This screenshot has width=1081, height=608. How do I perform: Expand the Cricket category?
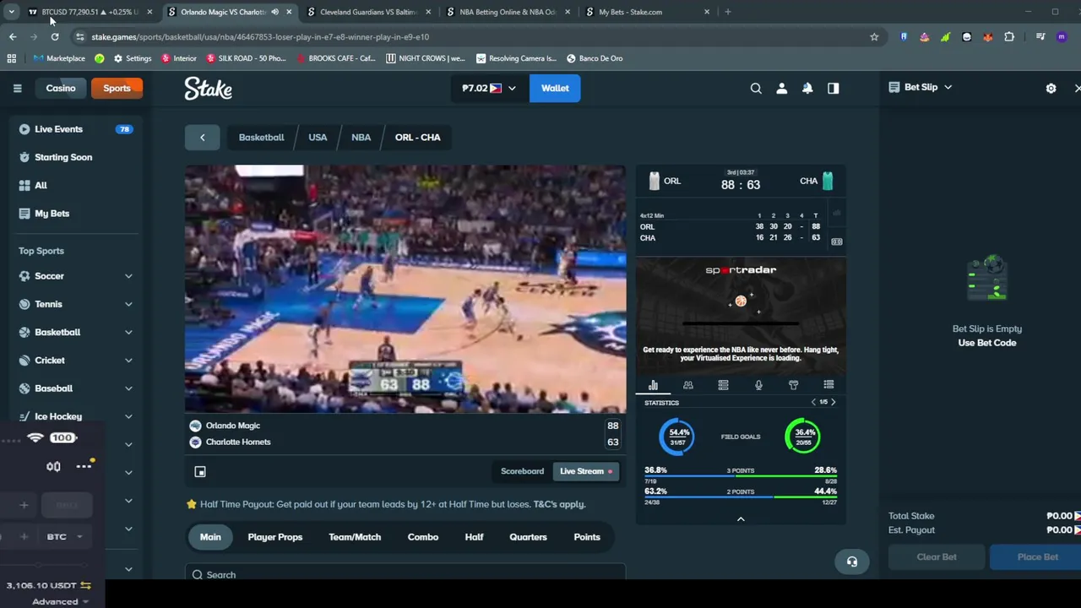coord(128,361)
